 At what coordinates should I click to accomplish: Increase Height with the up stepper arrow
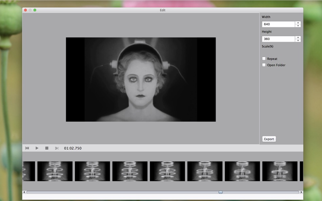coord(298,38)
